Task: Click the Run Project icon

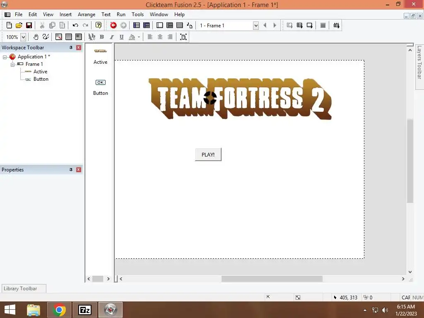Action: 289,25
